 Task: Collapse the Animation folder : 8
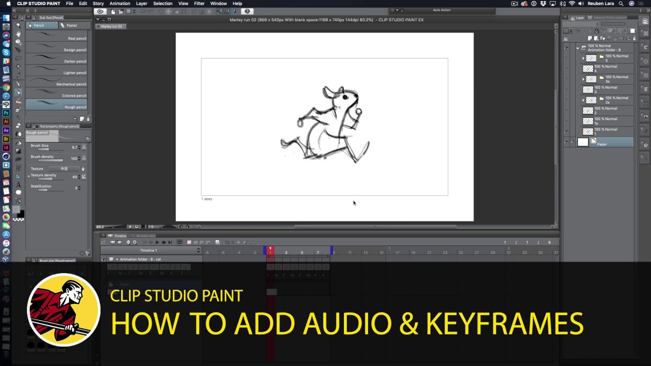tap(578, 48)
